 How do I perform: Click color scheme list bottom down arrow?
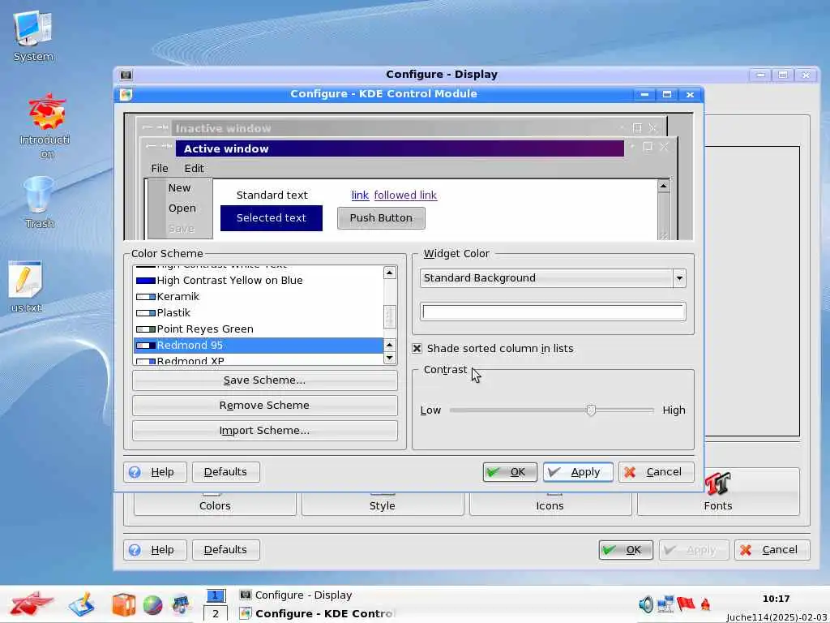(x=390, y=358)
